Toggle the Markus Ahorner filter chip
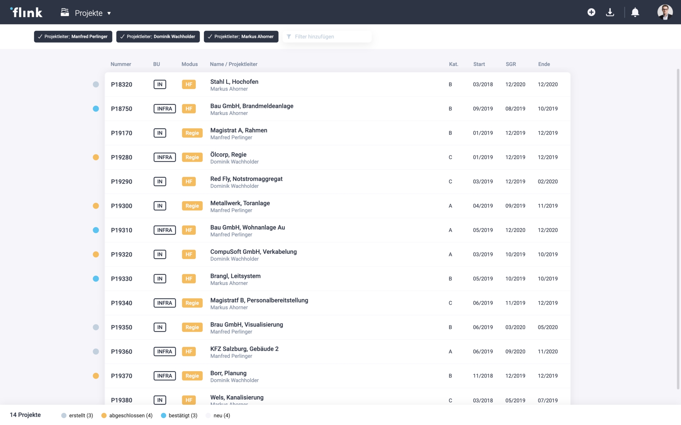Screen dimensions: 681x425 [x=241, y=37]
